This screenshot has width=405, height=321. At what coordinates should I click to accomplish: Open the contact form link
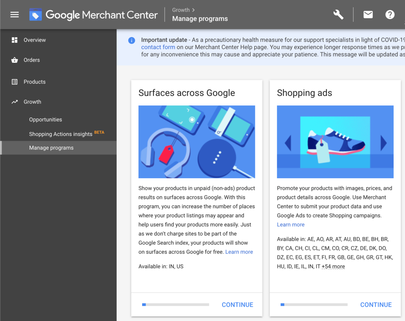[x=158, y=47]
